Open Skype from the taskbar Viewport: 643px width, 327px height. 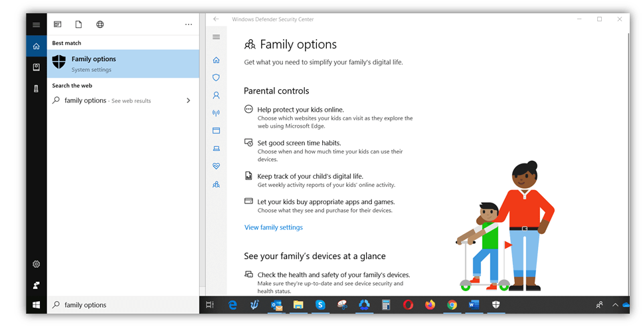(x=320, y=305)
